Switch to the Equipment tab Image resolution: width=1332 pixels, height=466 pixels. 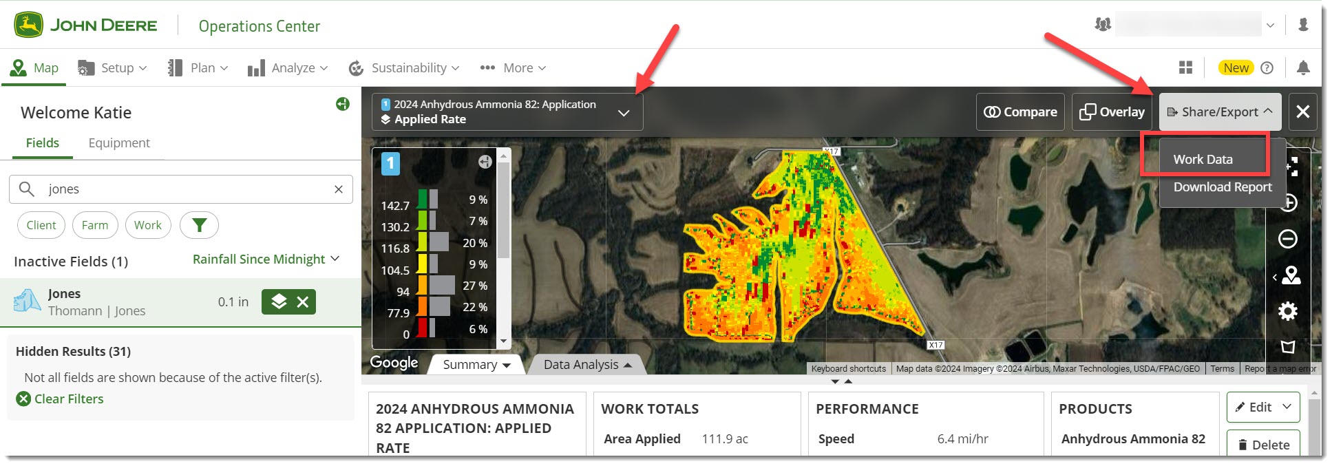(119, 143)
